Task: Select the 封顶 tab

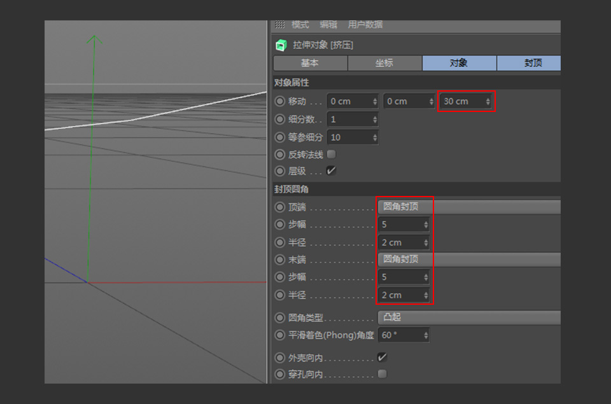Action: pos(529,63)
